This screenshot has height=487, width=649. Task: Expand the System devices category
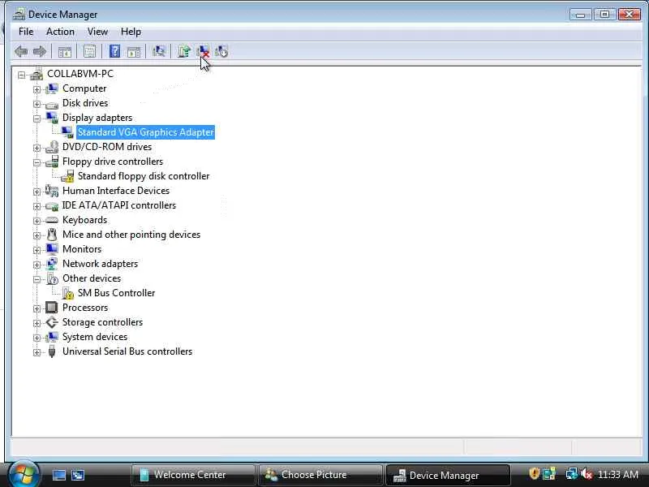[x=37, y=338]
